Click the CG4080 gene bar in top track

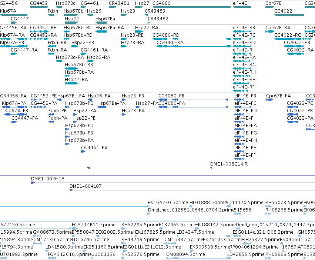[x=191, y=7]
